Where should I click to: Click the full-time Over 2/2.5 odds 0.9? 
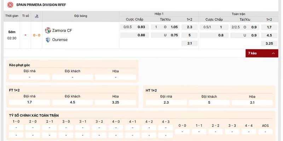click(x=254, y=27)
